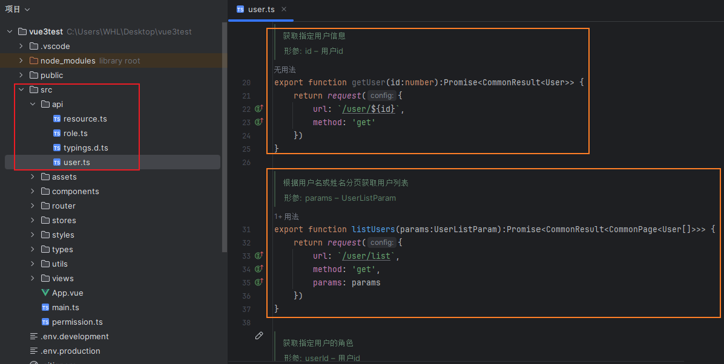Click the 根据用户名或姓名分页获取用户列表 comment
This screenshot has width=724, height=364.
tap(346, 183)
